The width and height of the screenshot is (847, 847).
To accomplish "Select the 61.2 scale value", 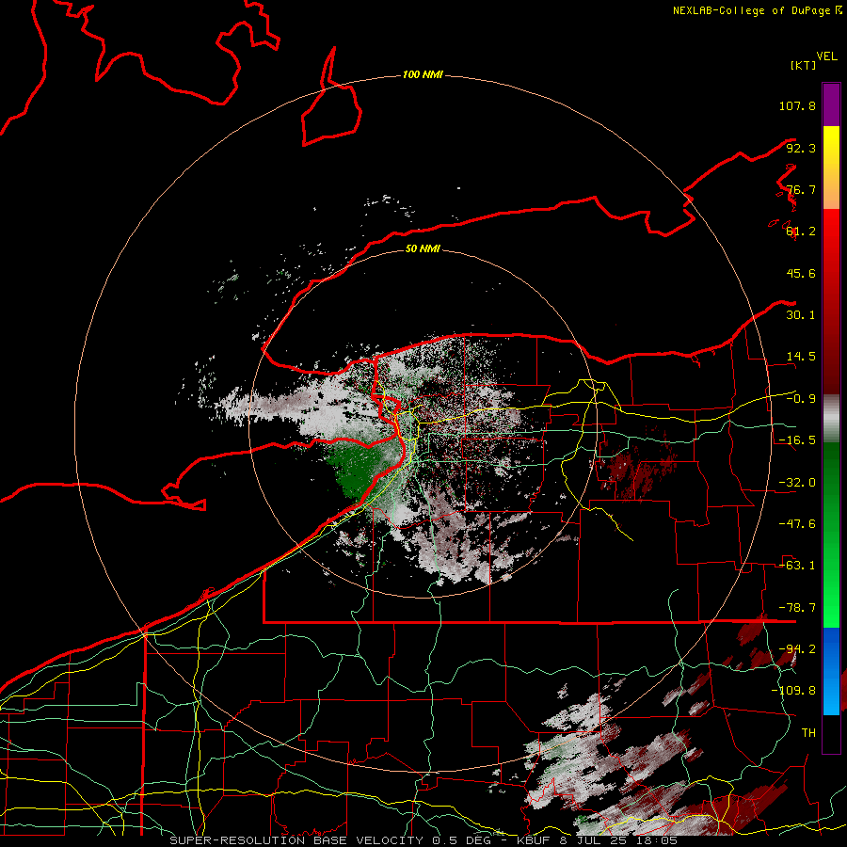I will pyautogui.click(x=801, y=232).
